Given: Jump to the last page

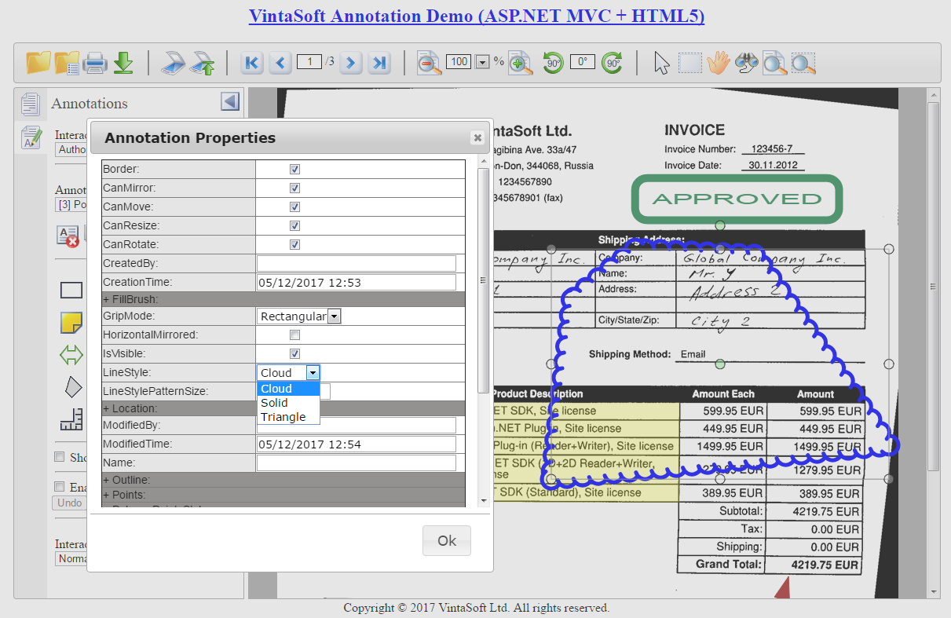Looking at the screenshot, I should (x=379, y=63).
